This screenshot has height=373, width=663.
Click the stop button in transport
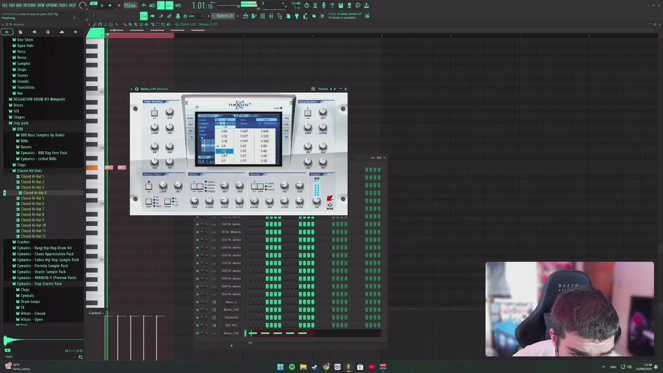(110, 5)
